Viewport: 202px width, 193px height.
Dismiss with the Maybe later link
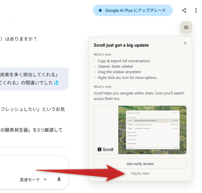140,173
